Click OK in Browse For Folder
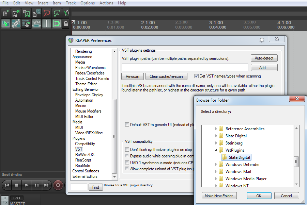 pyautogui.click(x=259, y=195)
